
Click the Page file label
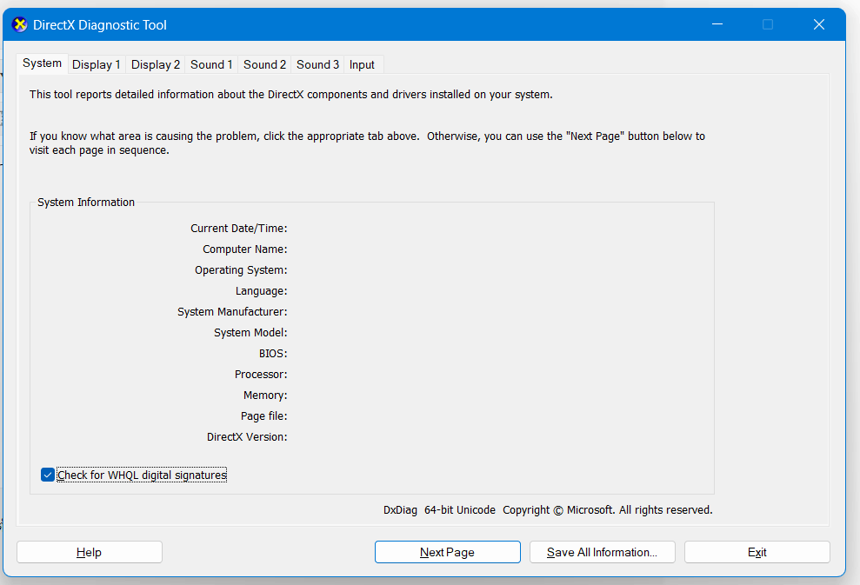tap(263, 416)
